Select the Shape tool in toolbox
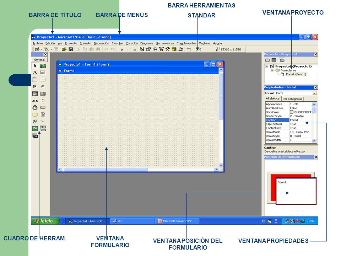 35,122
